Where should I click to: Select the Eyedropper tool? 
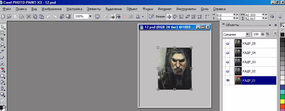(x=3, y=51)
